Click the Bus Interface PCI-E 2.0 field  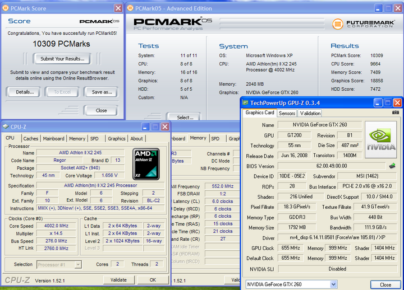[367, 186]
